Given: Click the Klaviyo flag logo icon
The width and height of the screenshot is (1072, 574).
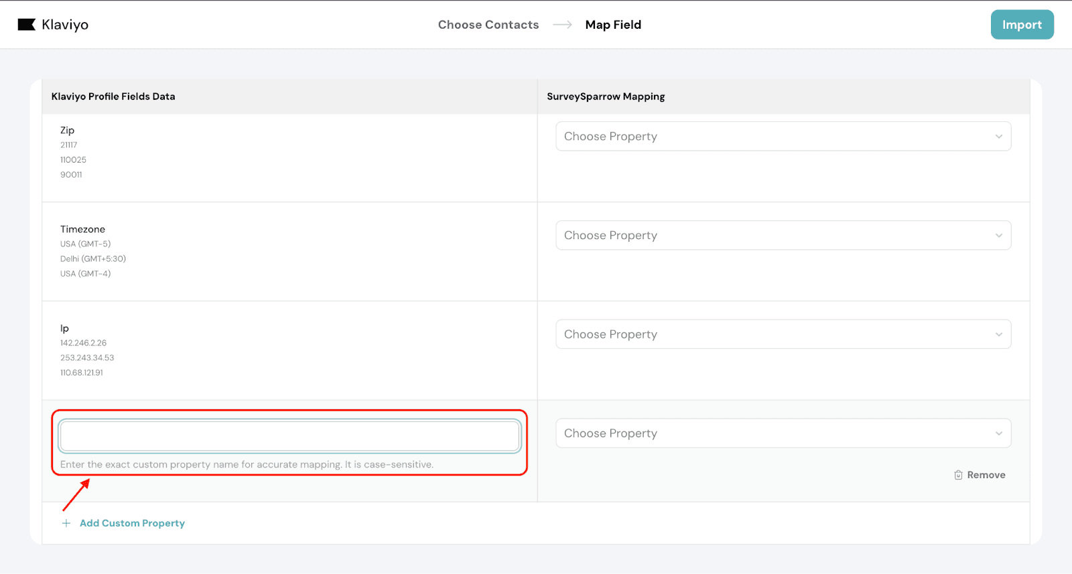Looking at the screenshot, I should click(x=26, y=25).
